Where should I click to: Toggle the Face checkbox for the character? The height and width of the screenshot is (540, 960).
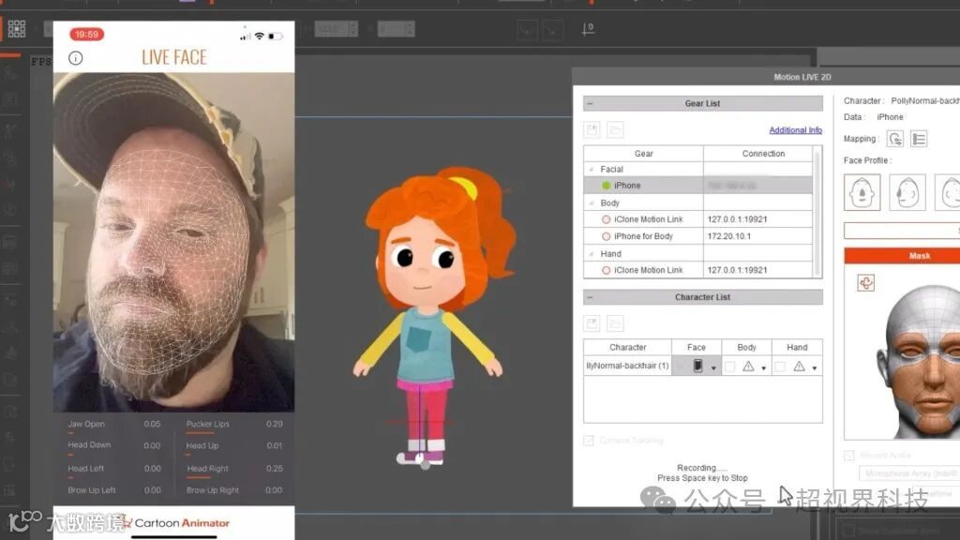681,367
